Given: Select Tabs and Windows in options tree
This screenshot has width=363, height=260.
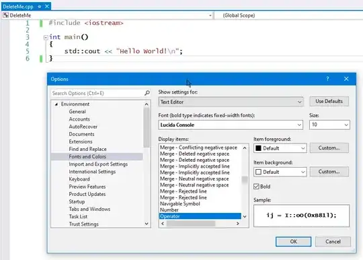Looking at the screenshot, I should pos(89,209).
